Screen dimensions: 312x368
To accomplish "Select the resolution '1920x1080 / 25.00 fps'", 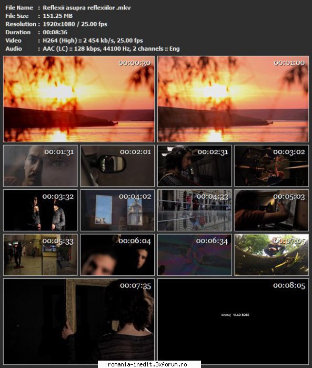I will [x=75, y=24].
